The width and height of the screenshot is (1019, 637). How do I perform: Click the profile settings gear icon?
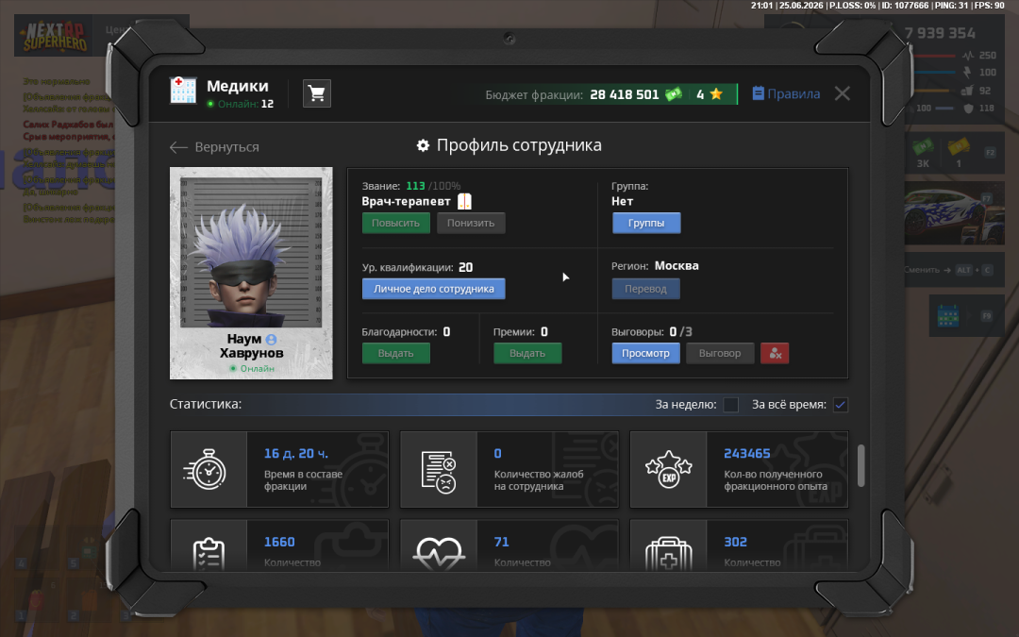coord(423,145)
